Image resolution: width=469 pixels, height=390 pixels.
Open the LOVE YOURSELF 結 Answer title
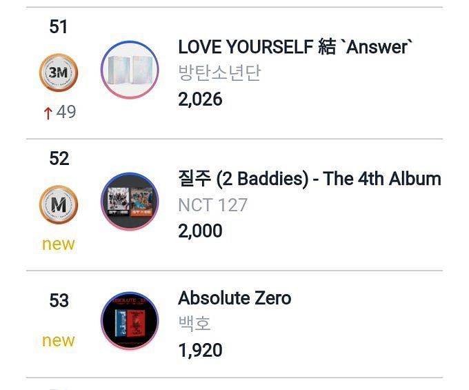(295, 47)
